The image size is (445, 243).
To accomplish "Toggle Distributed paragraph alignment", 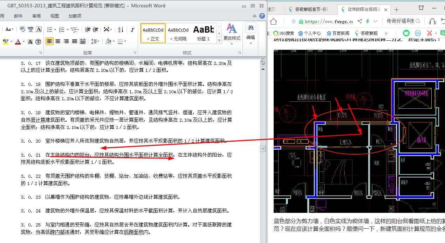I will pyautogui.click(x=83, y=41).
